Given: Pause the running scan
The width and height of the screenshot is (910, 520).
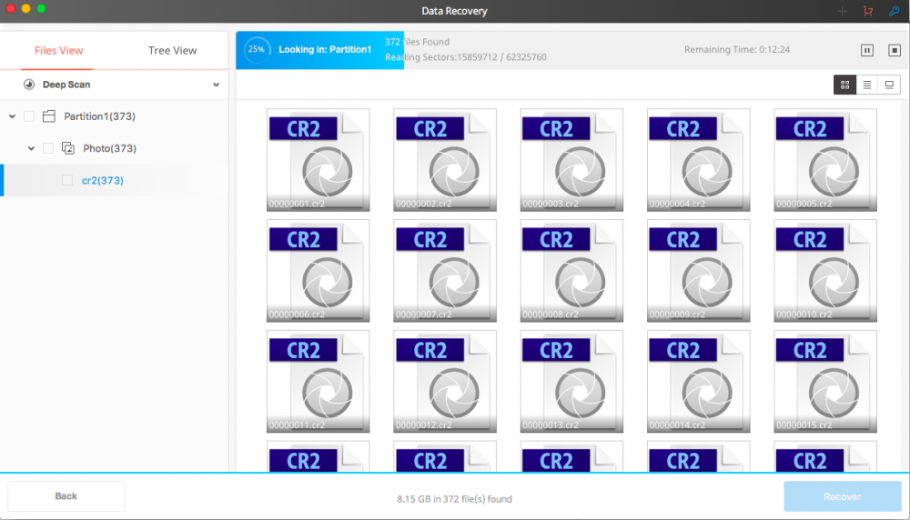Looking at the screenshot, I should point(867,50).
